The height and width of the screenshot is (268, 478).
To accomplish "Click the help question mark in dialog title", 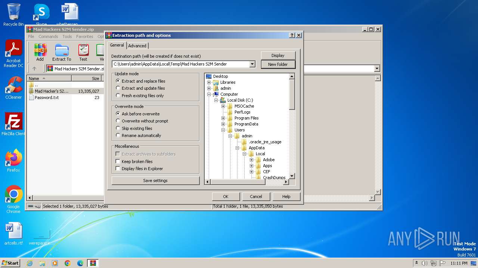I will click(292, 35).
